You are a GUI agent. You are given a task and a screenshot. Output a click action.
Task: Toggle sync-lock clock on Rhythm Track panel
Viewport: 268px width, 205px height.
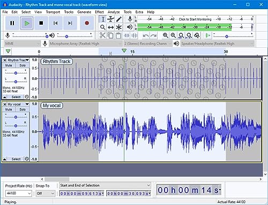[x=27, y=97]
